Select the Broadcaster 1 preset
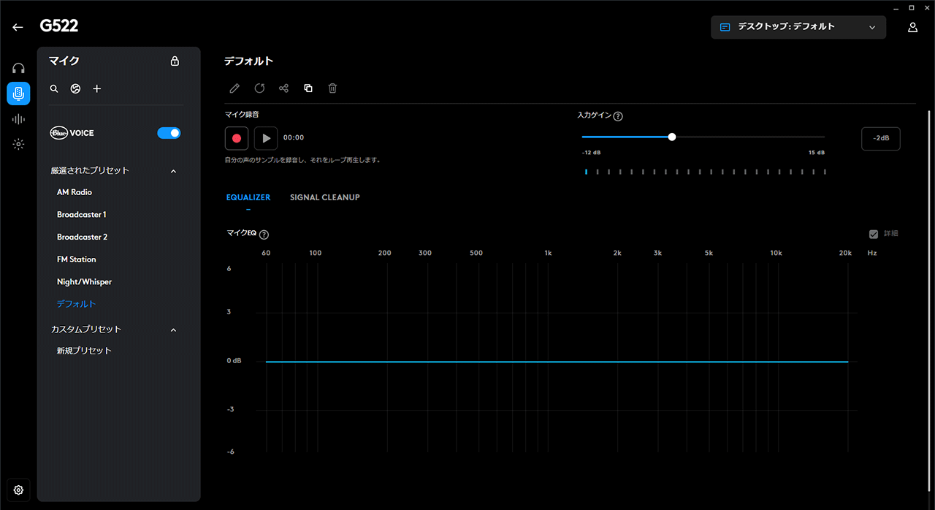This screenshot has height=510, width=935. 82,215
